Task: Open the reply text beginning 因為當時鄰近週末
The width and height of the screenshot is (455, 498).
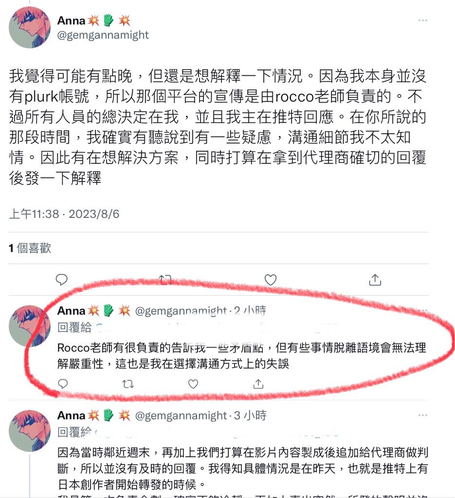Action: tap(243, 468)
